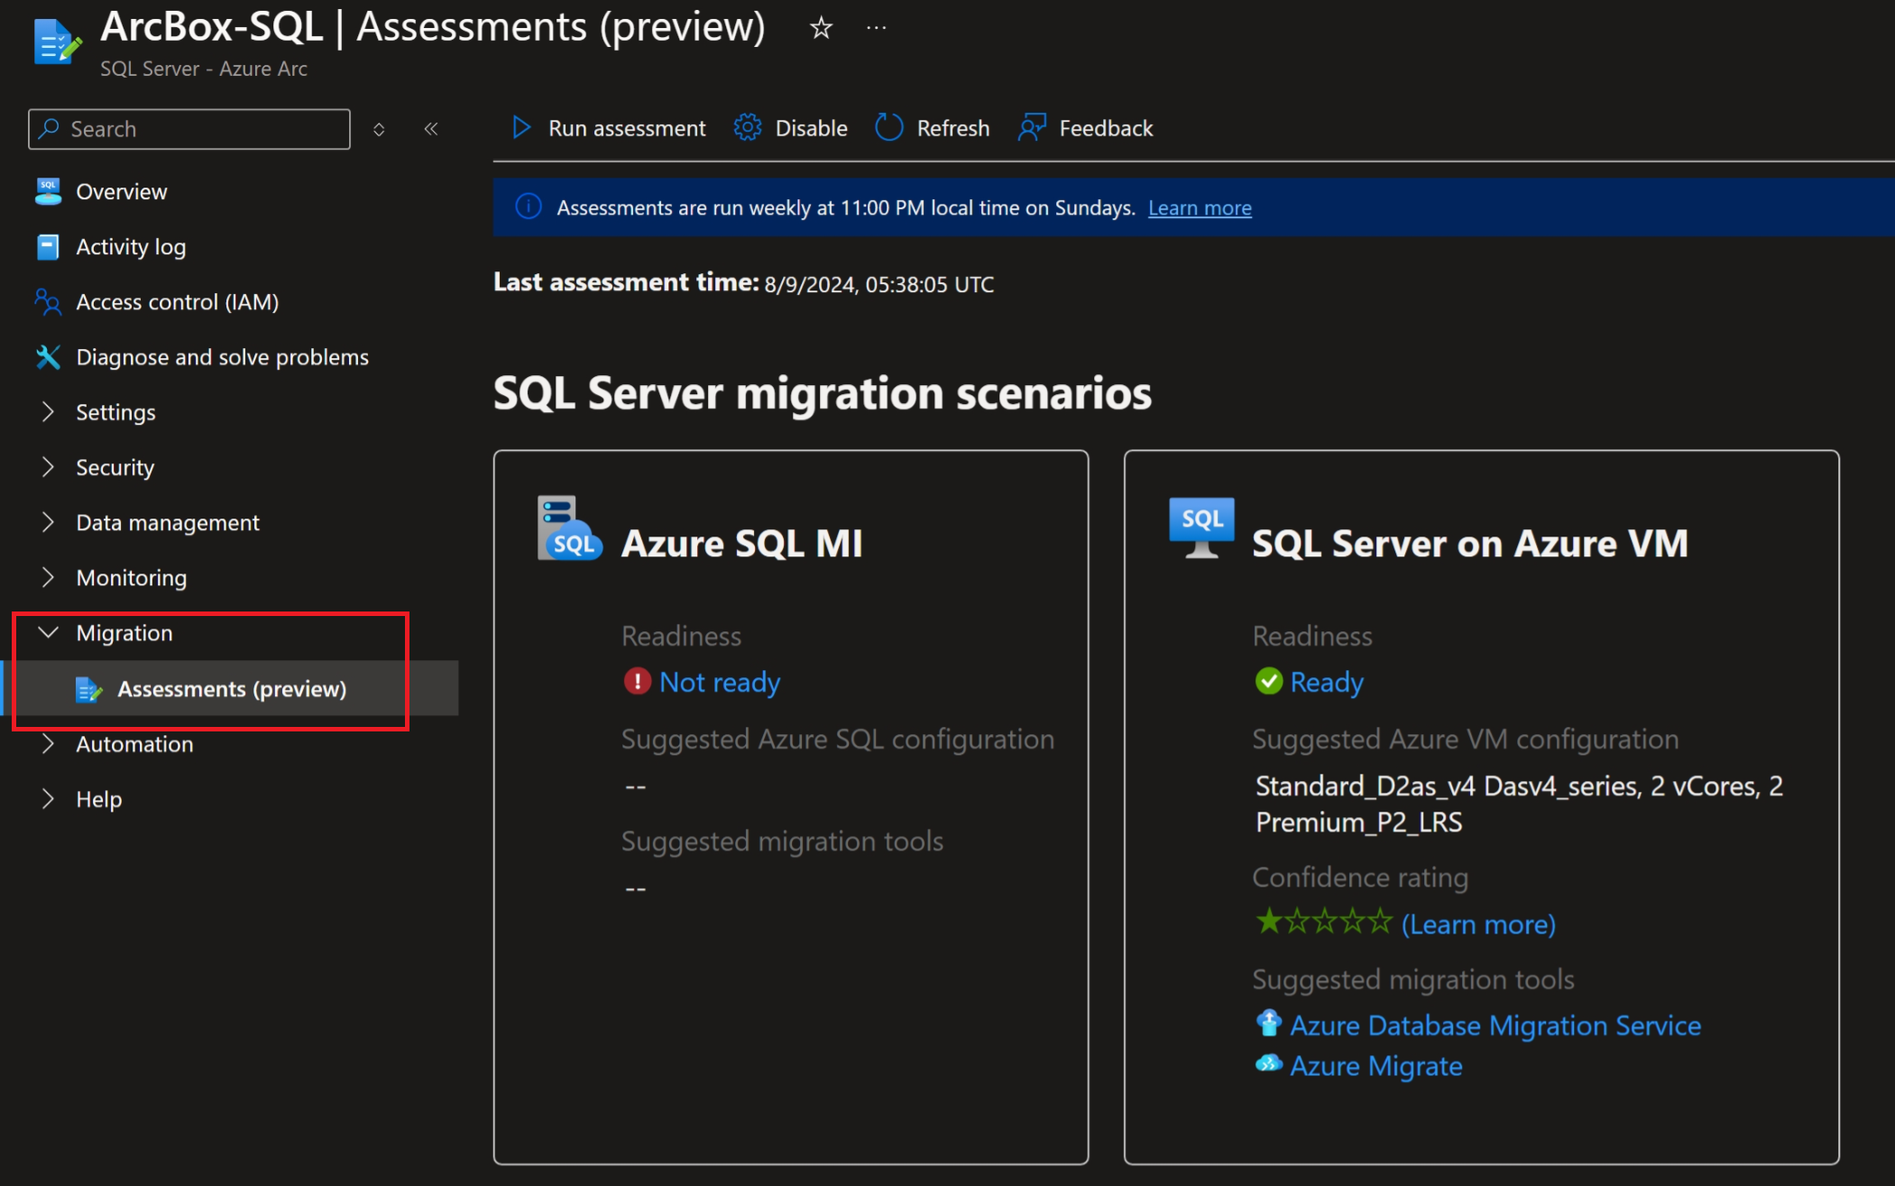1895x1186 pixels.
Task: Collapse the sidebar with the double chevron
Action: pos(431,129)
